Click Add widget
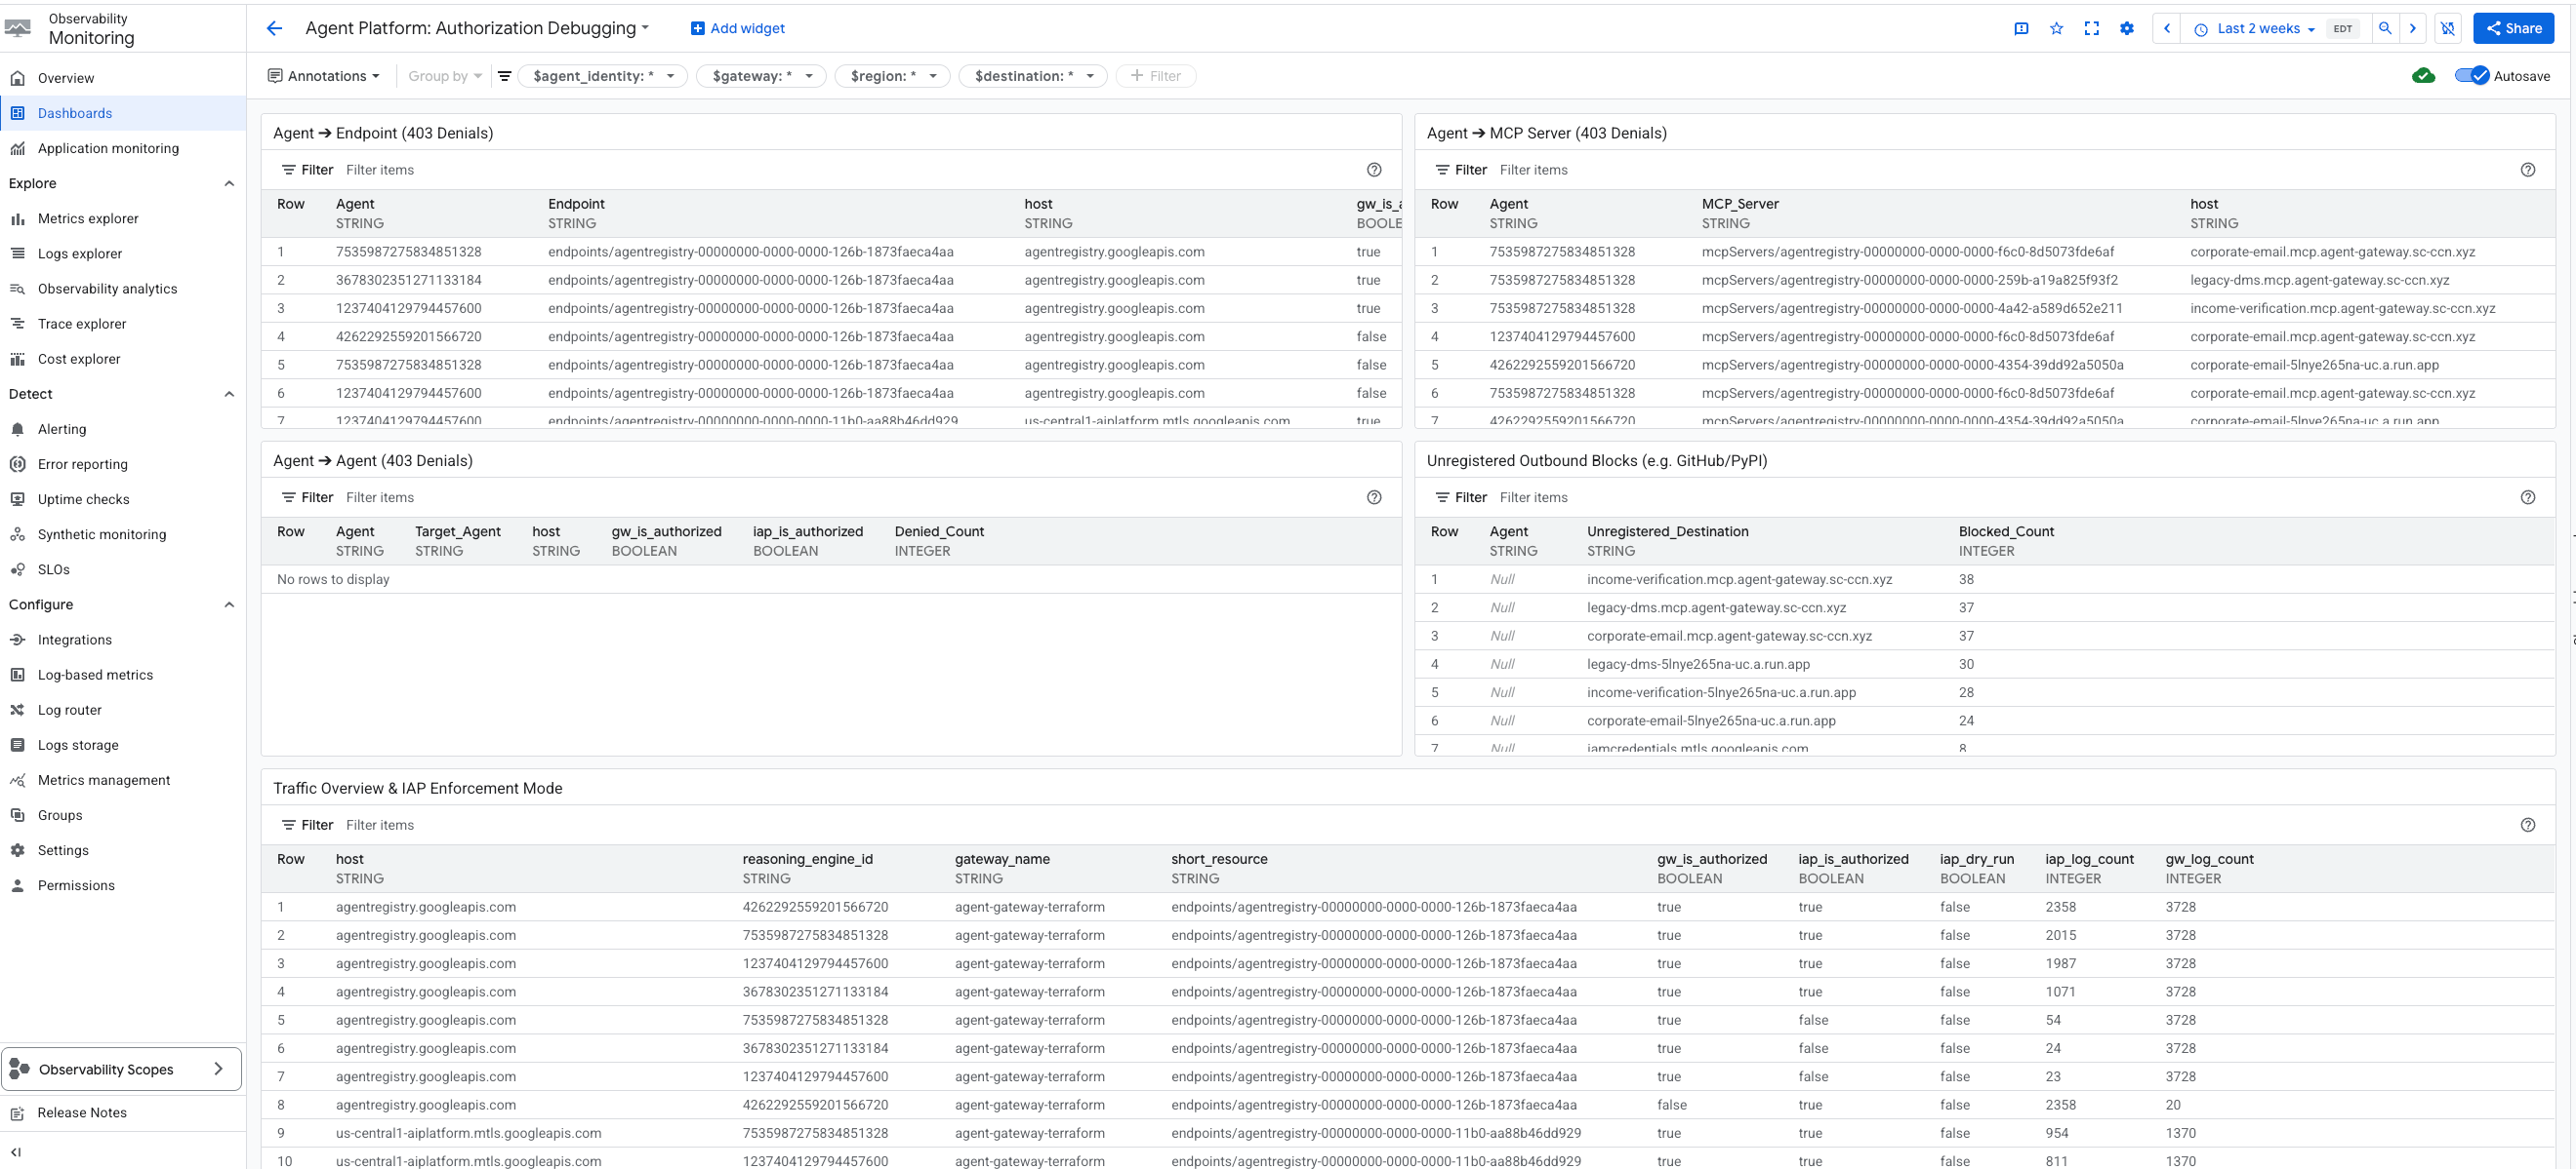2576x1169 pixels. [737, 28]
